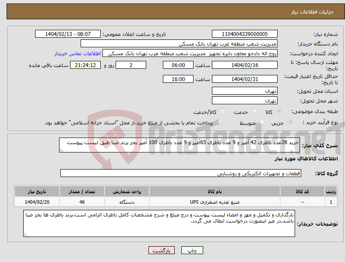Screen dimensions: 345x262
Task: Open اطلاعات تماس خریدار link
Action: 77,53
